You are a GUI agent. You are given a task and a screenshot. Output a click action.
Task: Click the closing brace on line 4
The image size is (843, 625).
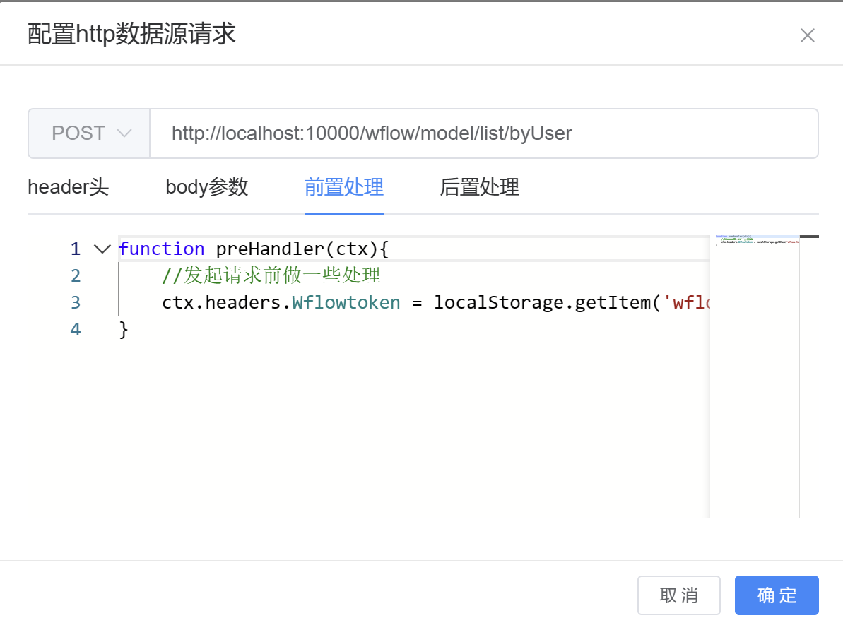point(124,329)
